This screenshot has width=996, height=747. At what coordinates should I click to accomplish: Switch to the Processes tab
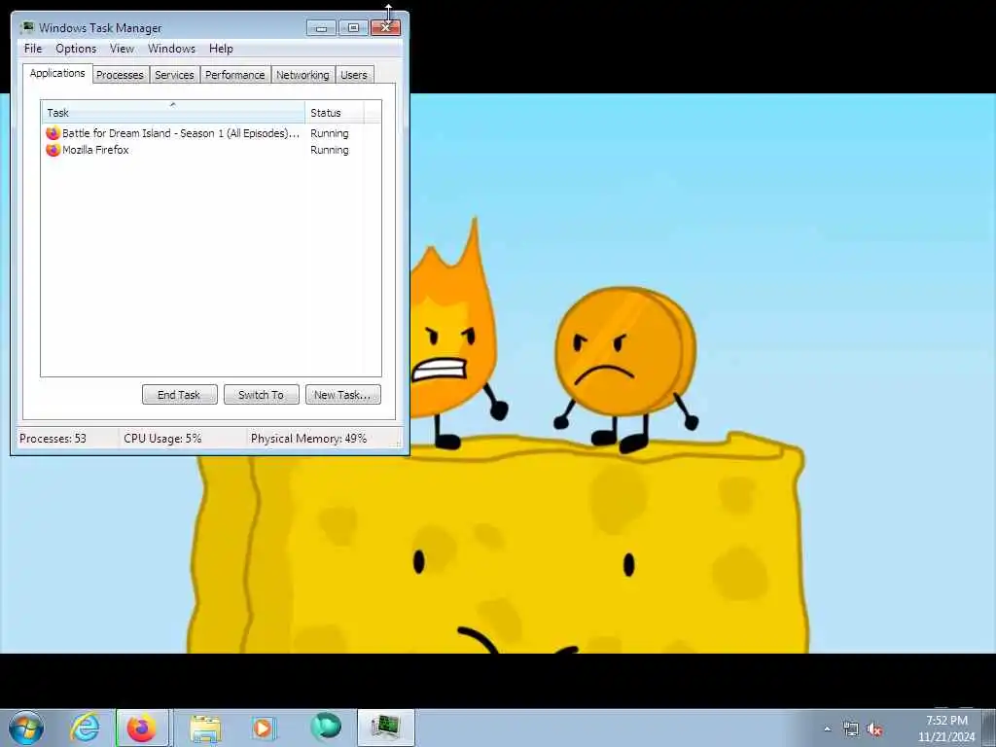tap(120, 75)
